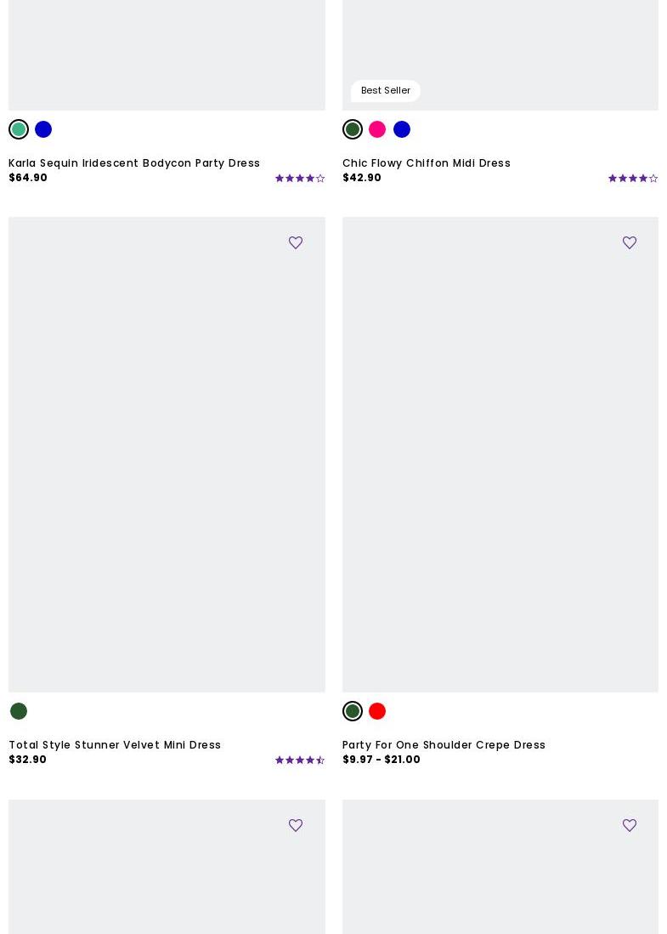Select teal green swatch for Karla Sequin dress
Viewport: 667px width, 934px height.
tap(19, 129)
